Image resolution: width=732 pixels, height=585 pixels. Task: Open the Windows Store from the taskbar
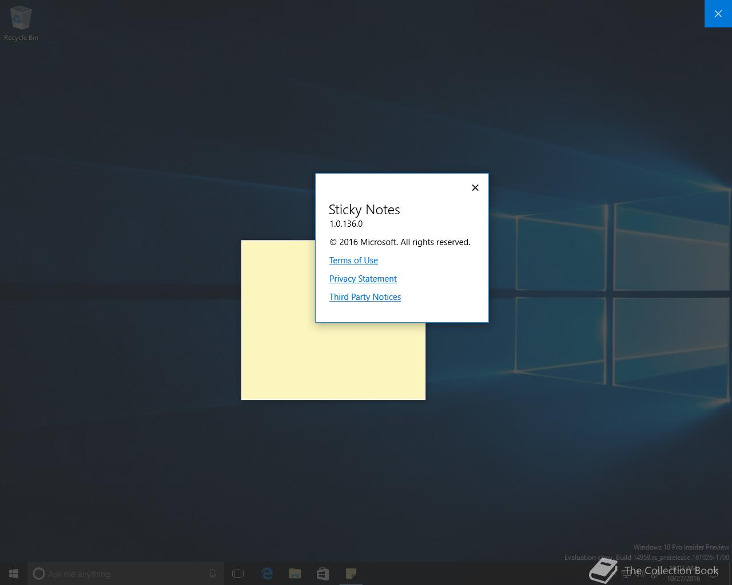[x=323, y=574]
